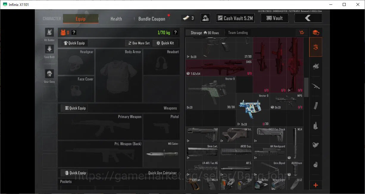Select the 9x19 pistol showing 17/30
The height and width of the screenshot is (194, 365).
coord(219,48)
